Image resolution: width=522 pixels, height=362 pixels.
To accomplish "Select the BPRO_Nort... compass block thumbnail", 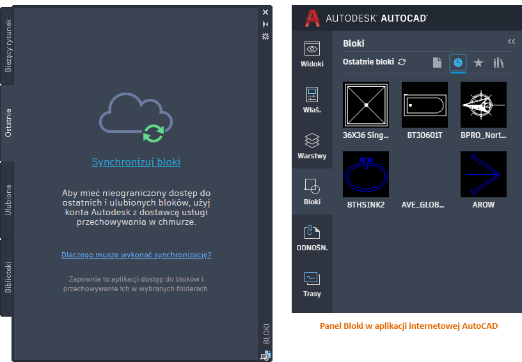I will 484,105.
